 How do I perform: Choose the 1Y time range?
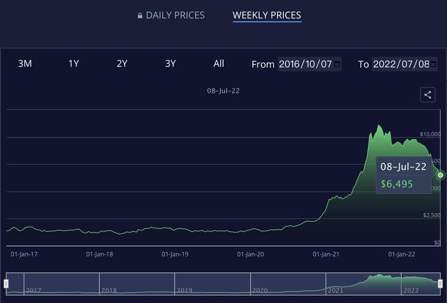[73, 64]
